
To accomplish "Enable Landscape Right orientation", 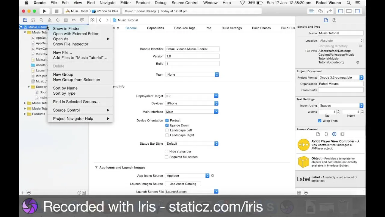I will pos(167,135).
